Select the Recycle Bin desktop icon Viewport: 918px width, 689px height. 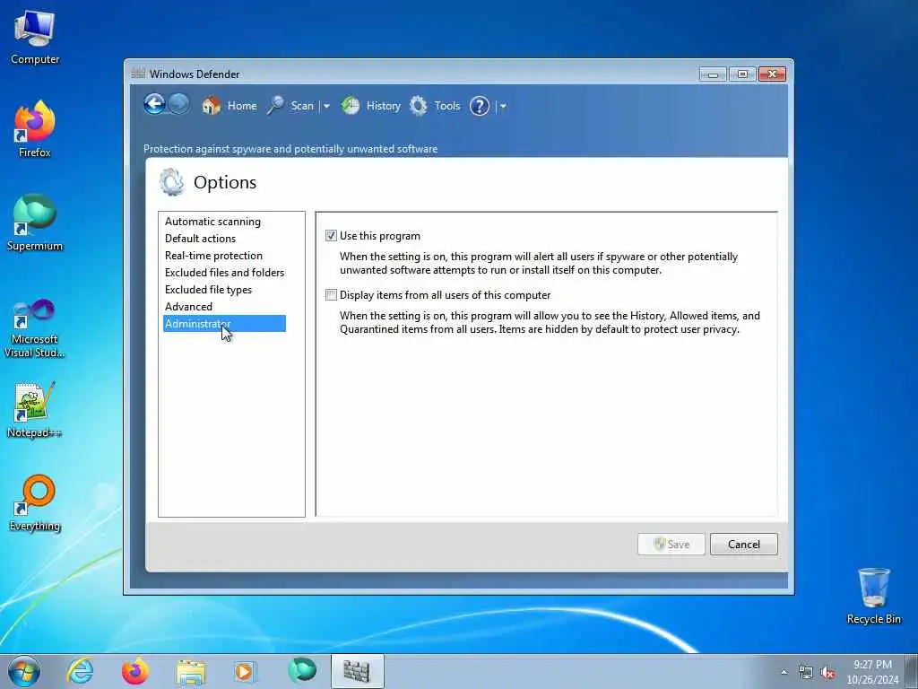(x=873, y=596)
